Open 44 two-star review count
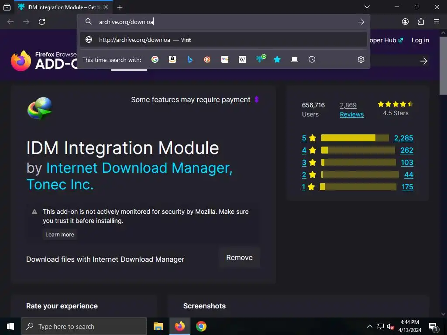Screen dimensions: 447x335 point(409,174)
